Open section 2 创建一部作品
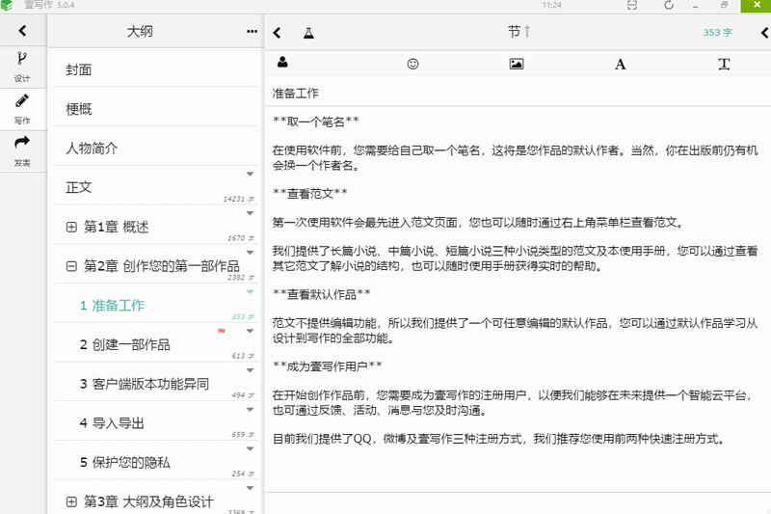This screenshot has height=514, width=771. click(x=156, y=344)
